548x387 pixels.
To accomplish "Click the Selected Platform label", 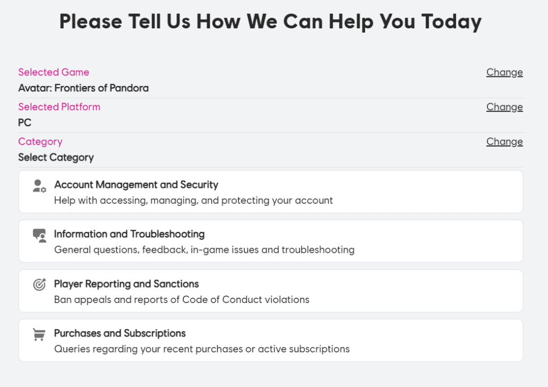I will coord(59,107).
